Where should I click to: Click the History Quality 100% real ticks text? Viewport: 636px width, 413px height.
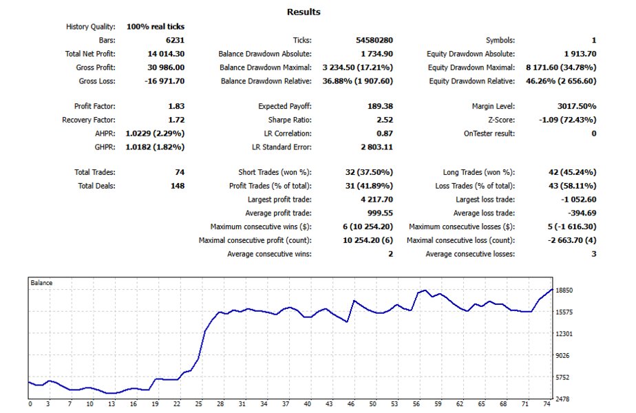pyautogui.click(x=156, y=26)
